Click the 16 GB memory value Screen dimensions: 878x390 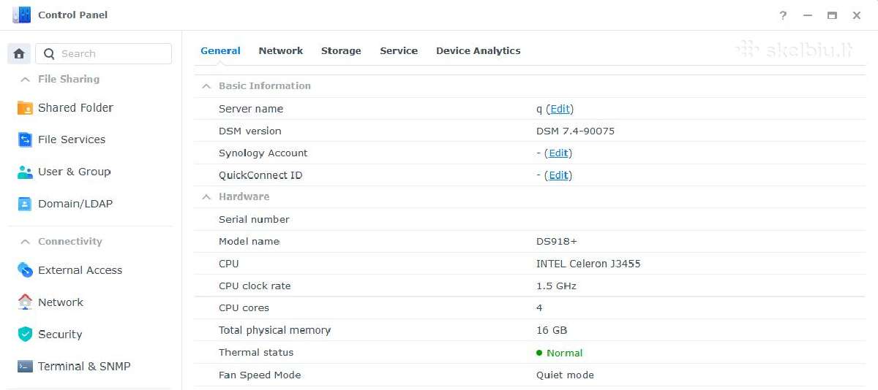pyautogui.click(x=552, y=331)
